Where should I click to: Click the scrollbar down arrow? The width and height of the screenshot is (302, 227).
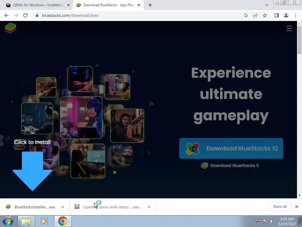[x=299, y=196]
